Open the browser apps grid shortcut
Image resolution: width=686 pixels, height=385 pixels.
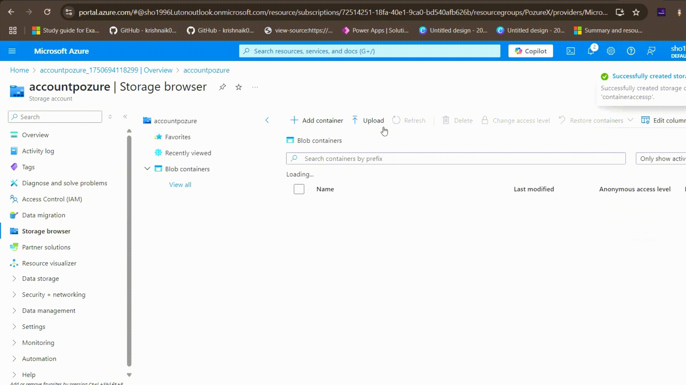tap(13, 30)
